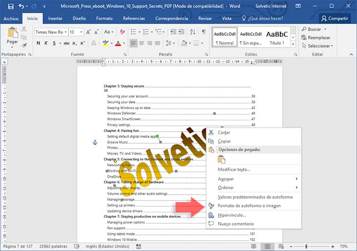Open the Insertar ribbon tab
Screen dimensions: 357x251
[x=55, y=19]
